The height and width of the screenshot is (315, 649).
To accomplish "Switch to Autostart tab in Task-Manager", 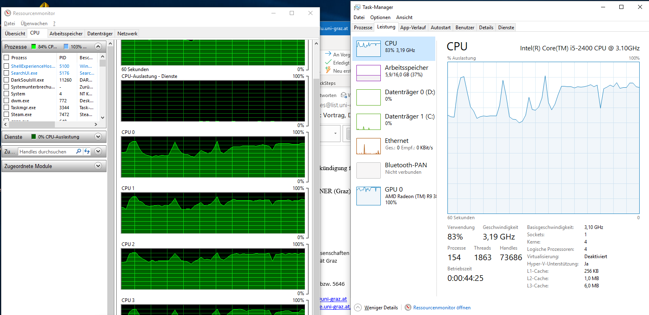I will pos(441,28).
